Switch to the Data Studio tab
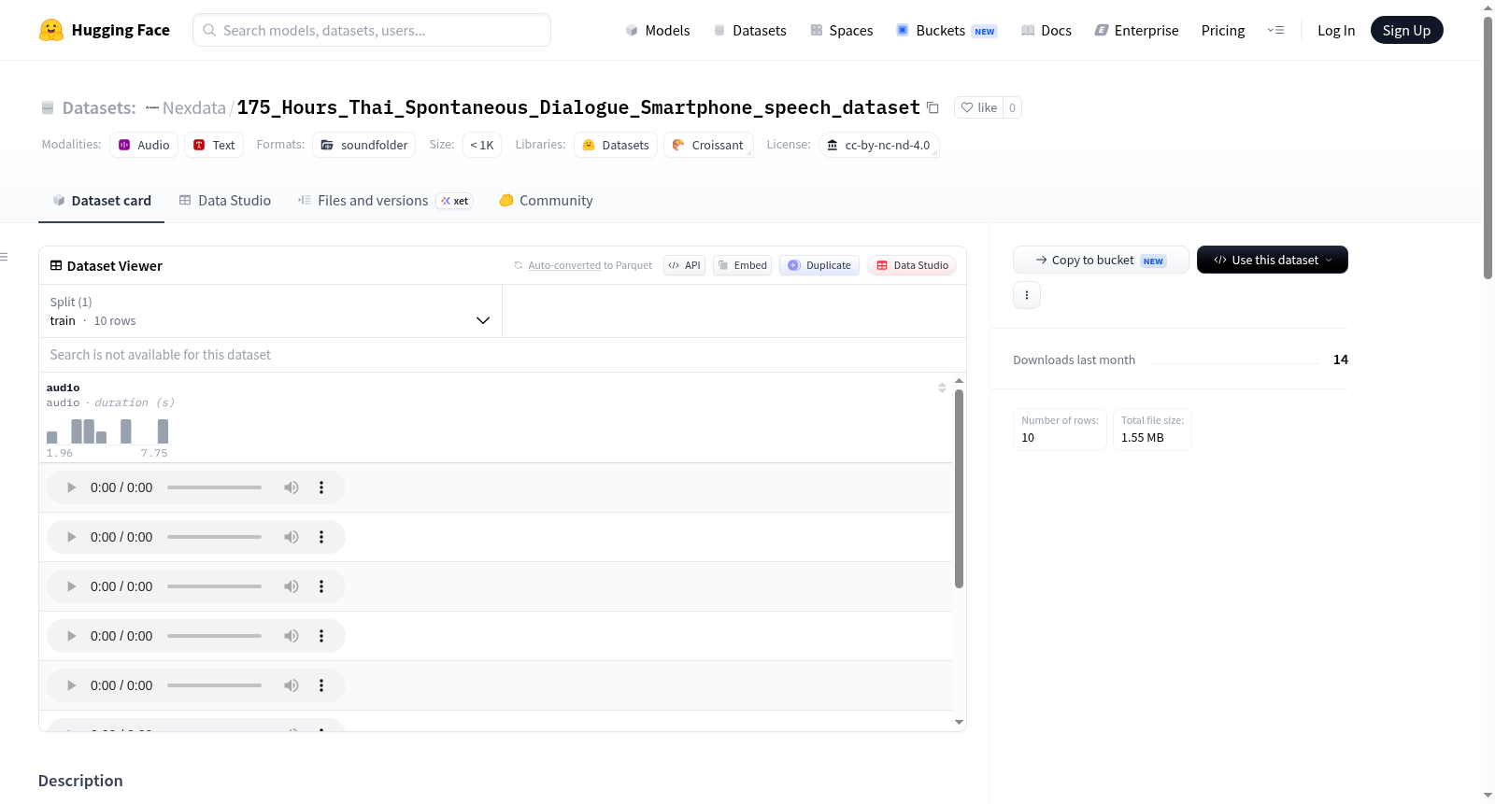The image size is (1495, 804). tap(225, 201)
